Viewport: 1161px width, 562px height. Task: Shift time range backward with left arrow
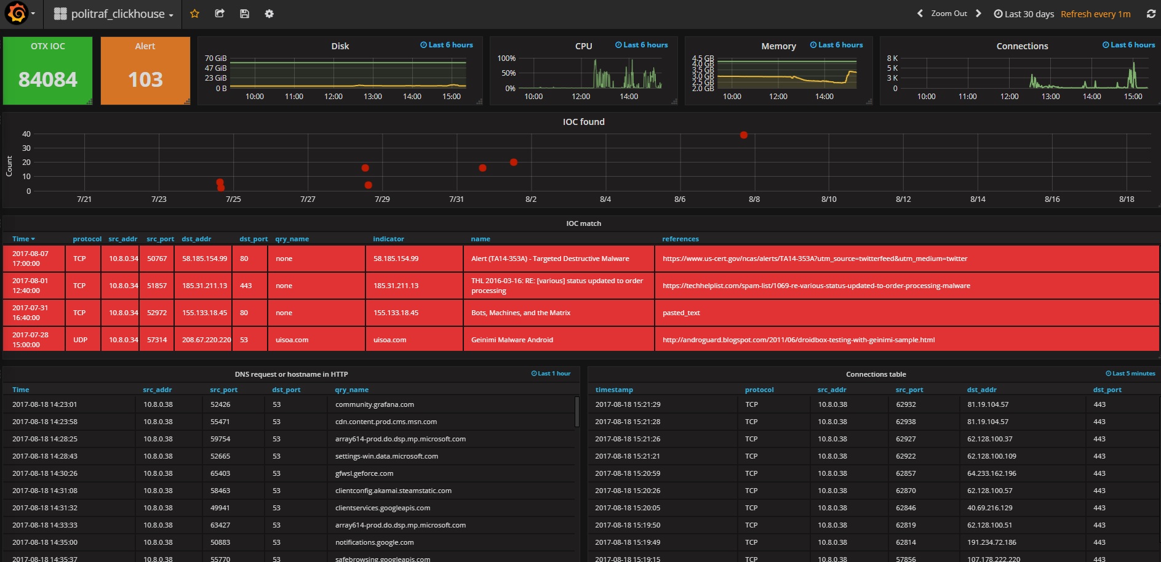pos(920,14)
